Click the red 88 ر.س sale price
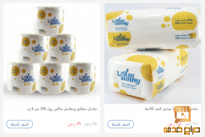 [x=175, y=124]
